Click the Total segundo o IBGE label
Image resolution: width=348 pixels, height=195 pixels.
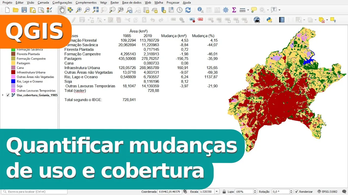coord(83,100)
